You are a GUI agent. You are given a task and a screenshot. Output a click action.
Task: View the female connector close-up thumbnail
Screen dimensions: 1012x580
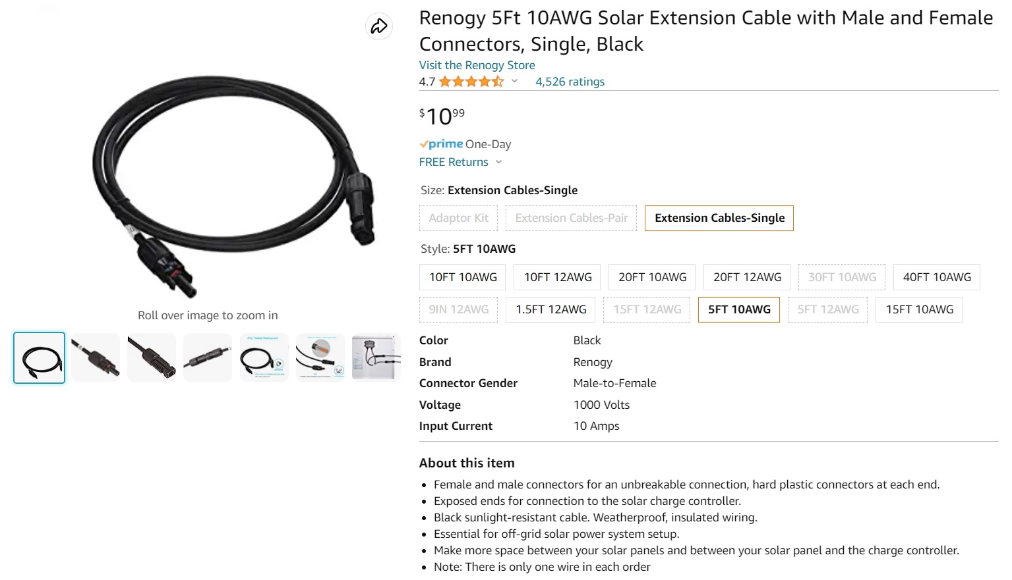152,357
